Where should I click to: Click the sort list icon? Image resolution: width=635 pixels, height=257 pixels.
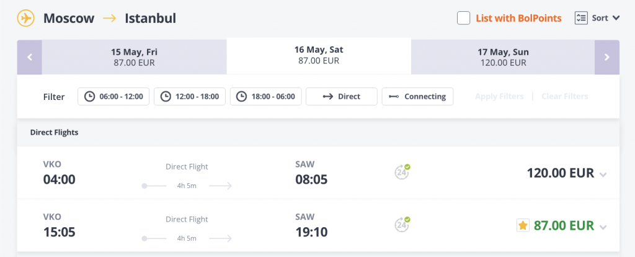click(581, 18)
